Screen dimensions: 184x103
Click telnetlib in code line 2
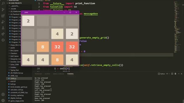coord(56,7)
